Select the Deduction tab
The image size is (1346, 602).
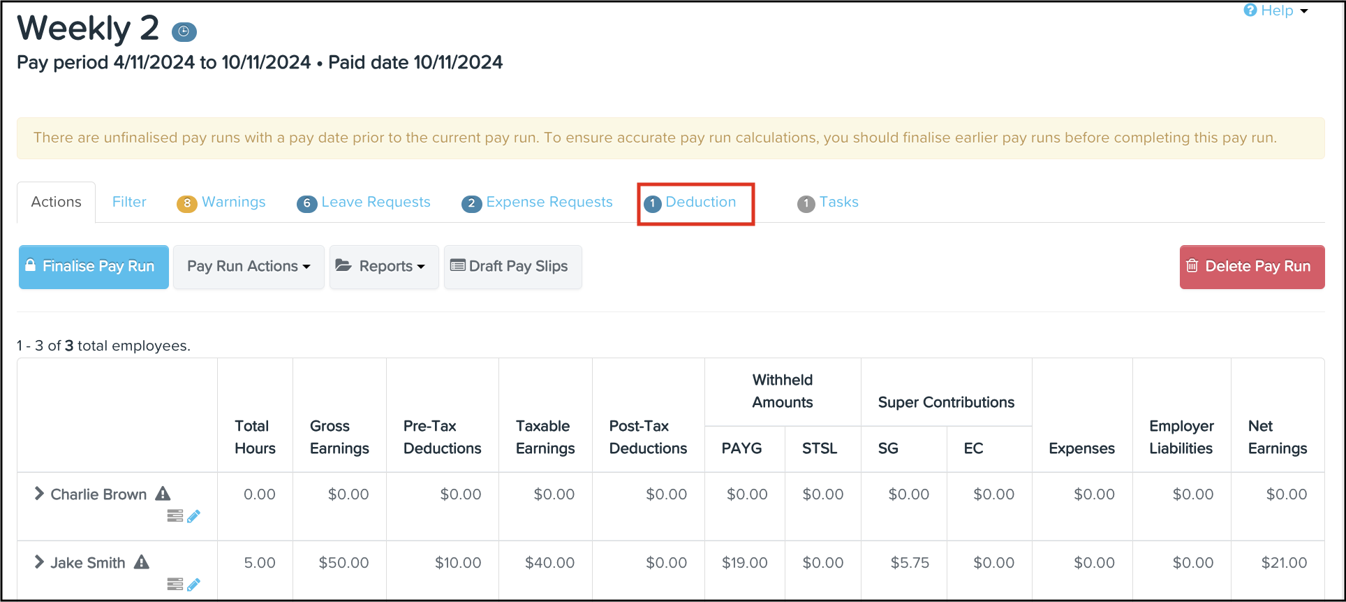[700, 203]
